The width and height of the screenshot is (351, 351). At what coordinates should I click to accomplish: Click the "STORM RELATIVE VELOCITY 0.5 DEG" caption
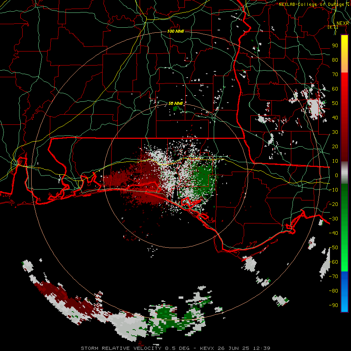tap(135, 348)
